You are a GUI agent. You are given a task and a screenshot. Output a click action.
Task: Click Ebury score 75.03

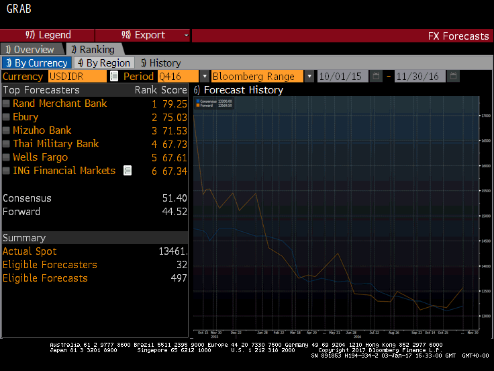[x=175, y=118]
